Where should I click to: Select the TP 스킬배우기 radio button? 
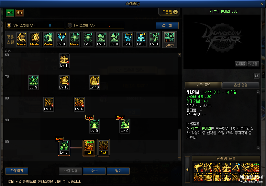(x=70, y=25)
